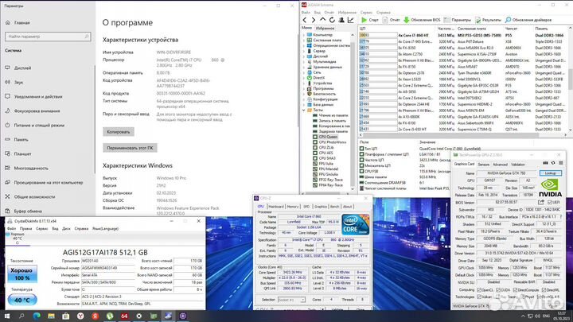Refresh AIDA64 with the circular arrow icon
The height and width of the screenshot is (322, 573).
(332, 20)
